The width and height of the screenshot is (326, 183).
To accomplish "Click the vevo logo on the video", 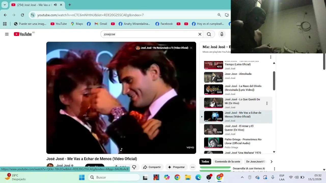I will click(190, 147).
